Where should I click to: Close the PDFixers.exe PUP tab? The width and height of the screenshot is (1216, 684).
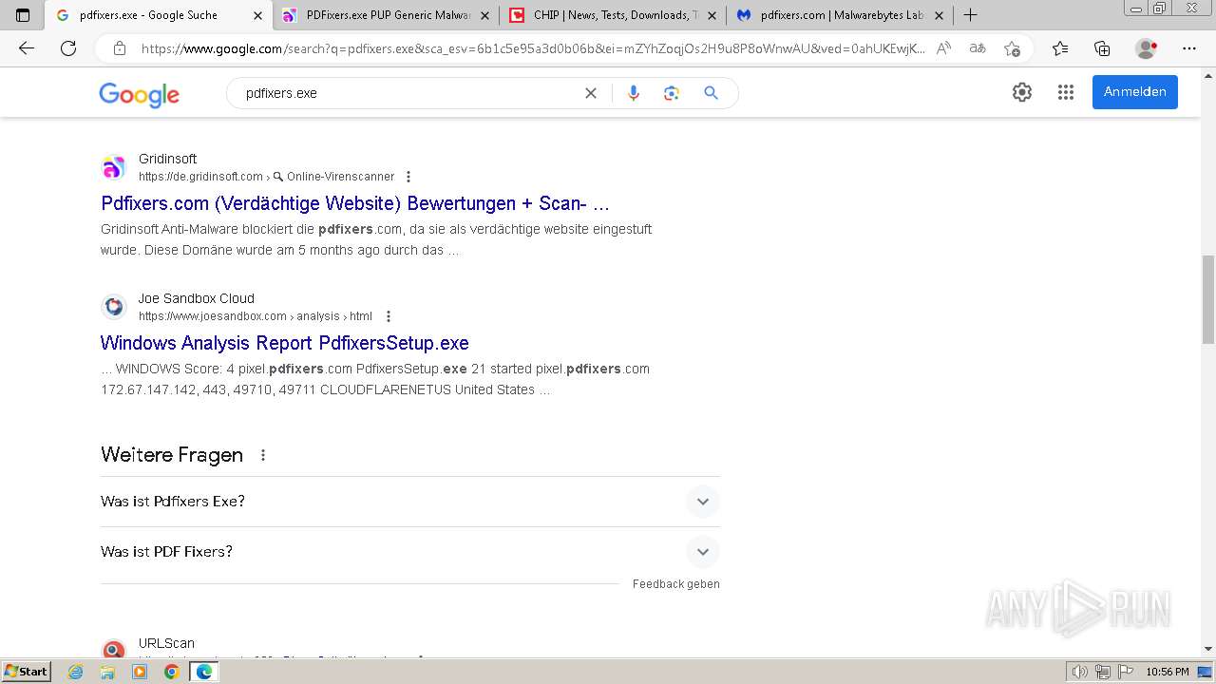coord(484,15)
